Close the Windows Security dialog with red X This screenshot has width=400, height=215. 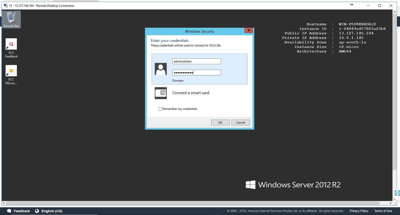(248, 30)
